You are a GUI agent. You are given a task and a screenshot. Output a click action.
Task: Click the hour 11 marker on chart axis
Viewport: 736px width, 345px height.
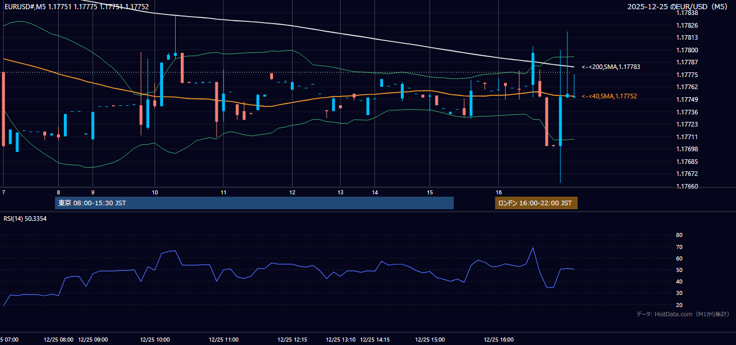(x=223, y=192)
